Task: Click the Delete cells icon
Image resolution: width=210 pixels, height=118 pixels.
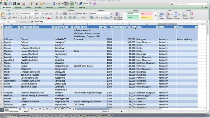Action: pos(169,15)
